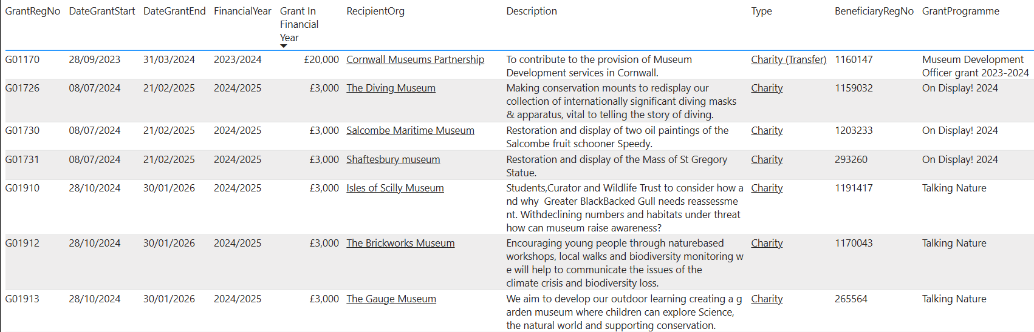
Task: Sort by FinancialYear column header
Action: coord(242,11)
